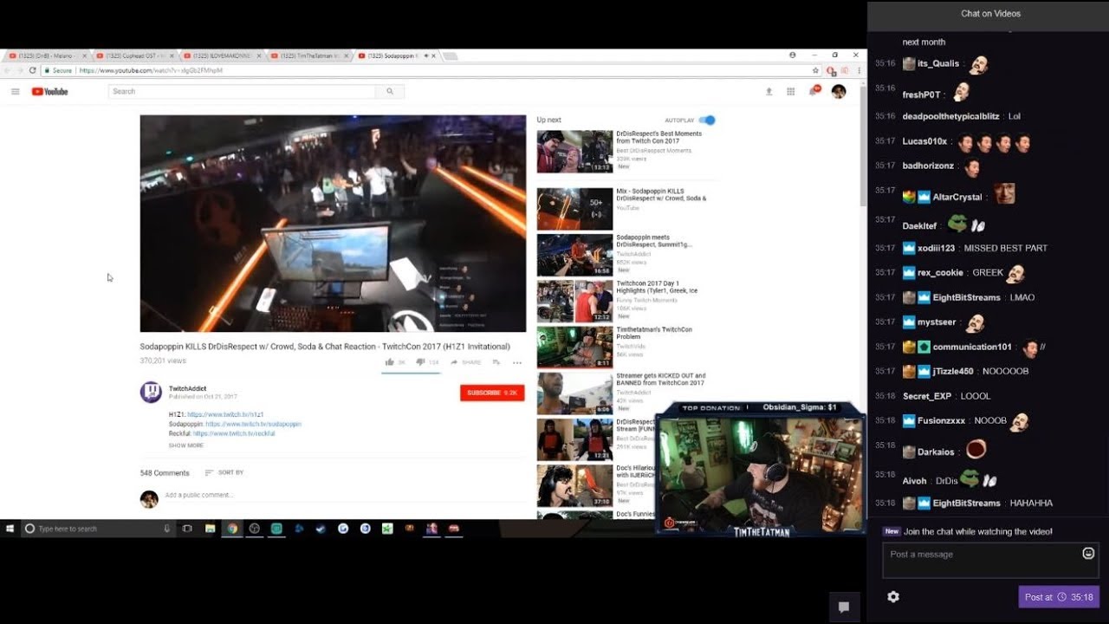The width and height of the screenshot is (1109, 624).
Task: Open the twitch.tv/reckful link
Action: [x=234, y=433]
